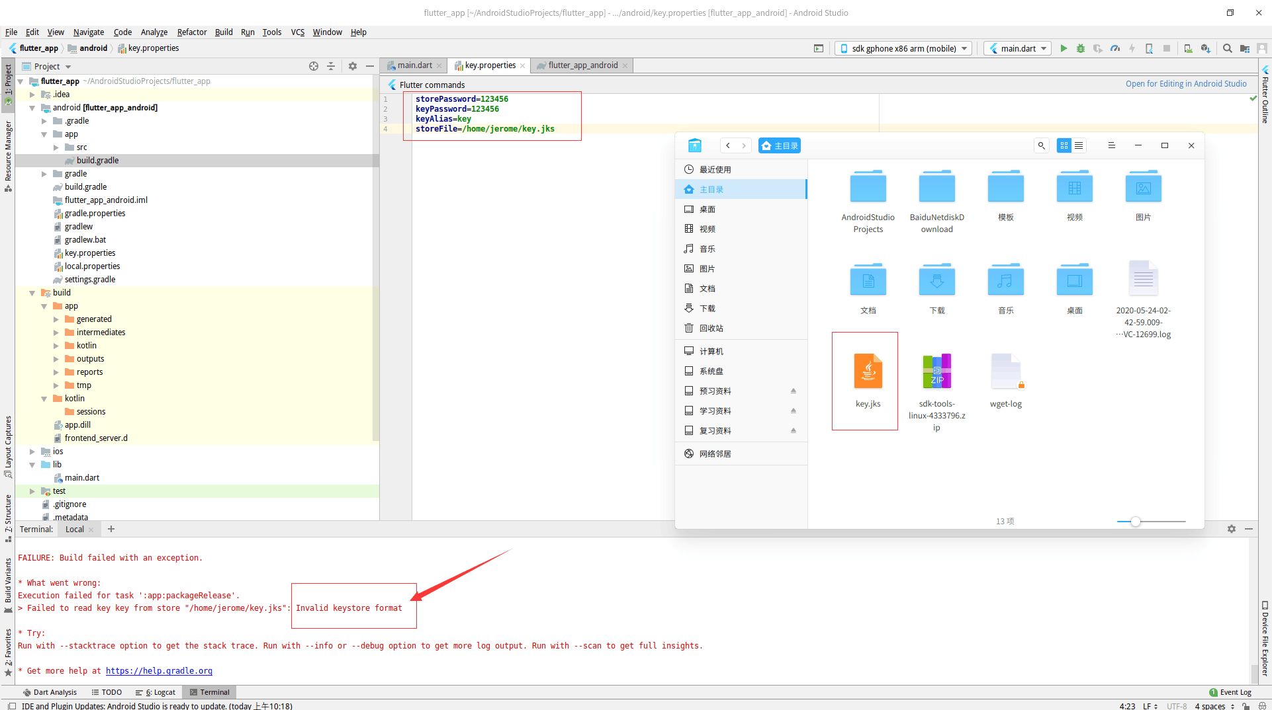Screen dimensions: 1272x710
Task: Hide the Project tool window
Action: [x=370, y=66]
